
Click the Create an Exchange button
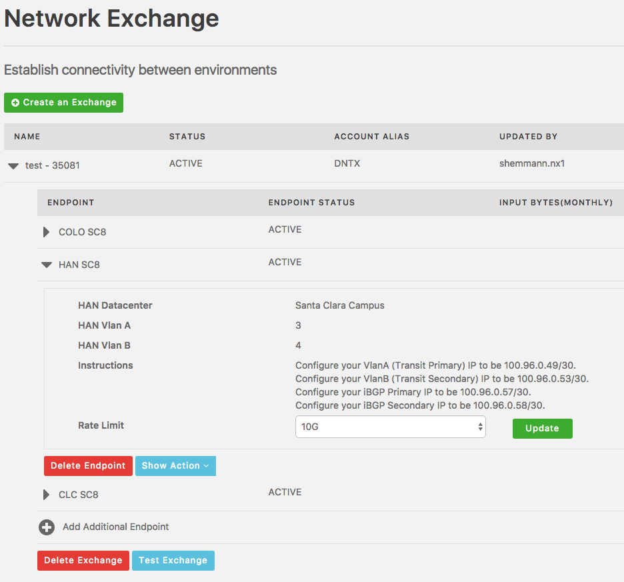64,103
